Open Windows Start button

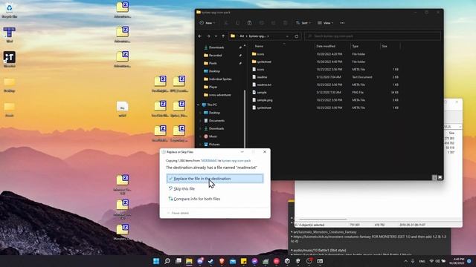[x=156, y=261]
